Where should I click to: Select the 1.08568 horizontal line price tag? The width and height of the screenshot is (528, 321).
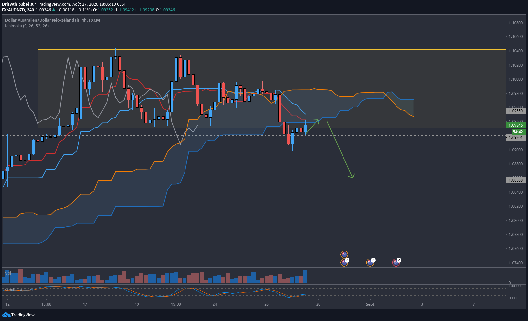point(516,180)
